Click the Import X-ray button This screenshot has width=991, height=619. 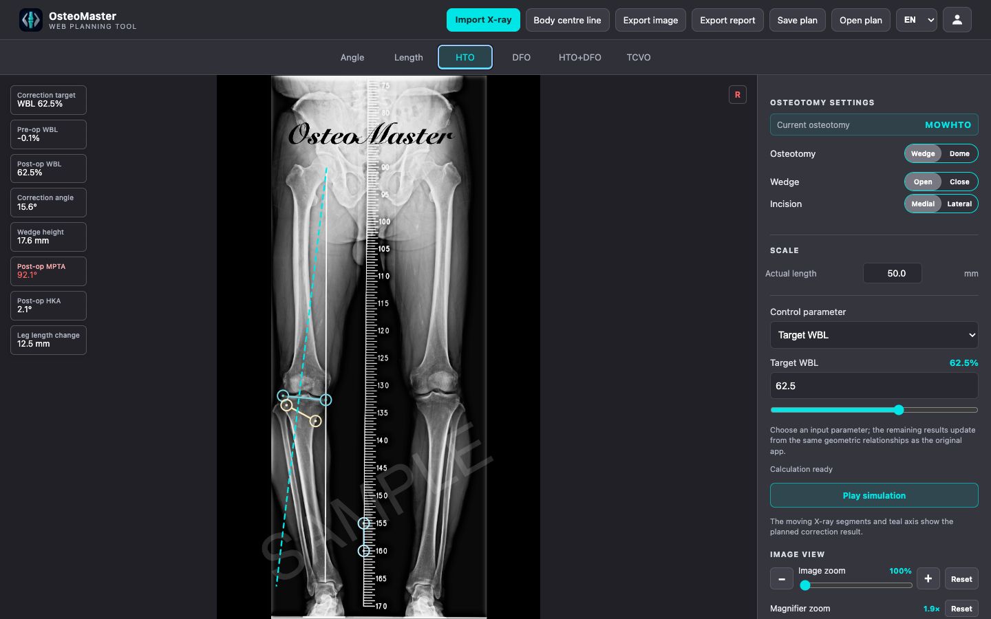pyautogui.click(x=483, y=20)
